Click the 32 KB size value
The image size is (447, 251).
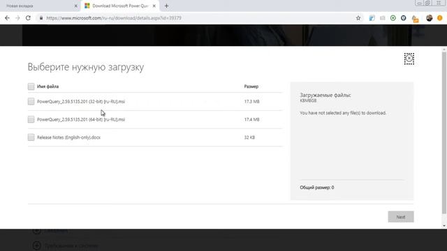[249, 137]
